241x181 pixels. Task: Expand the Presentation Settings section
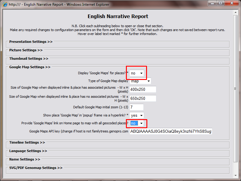31,42
